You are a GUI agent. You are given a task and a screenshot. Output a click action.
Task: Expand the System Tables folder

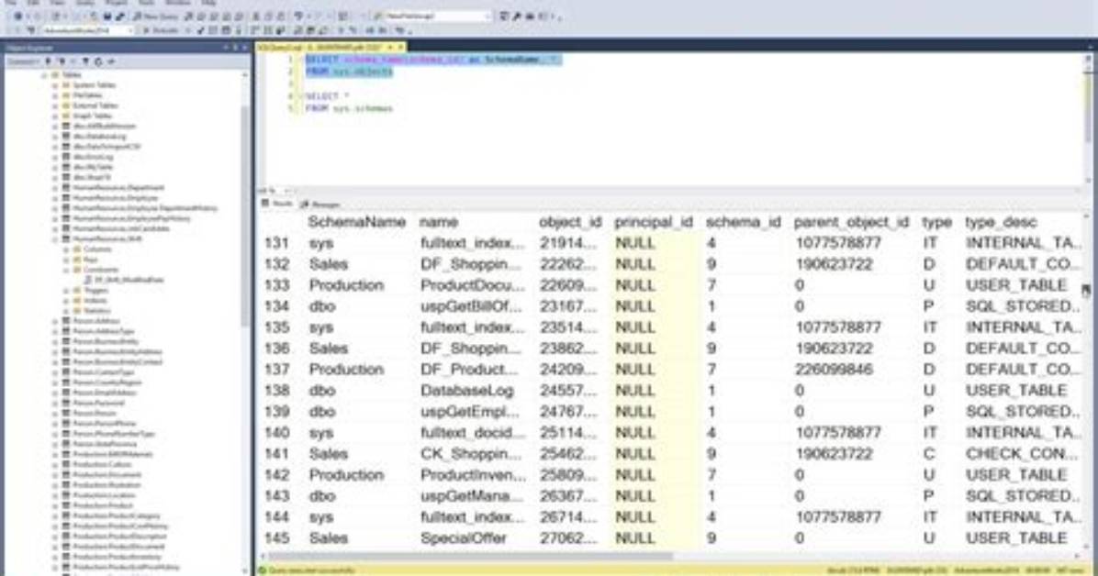click(x=55, y=85)
